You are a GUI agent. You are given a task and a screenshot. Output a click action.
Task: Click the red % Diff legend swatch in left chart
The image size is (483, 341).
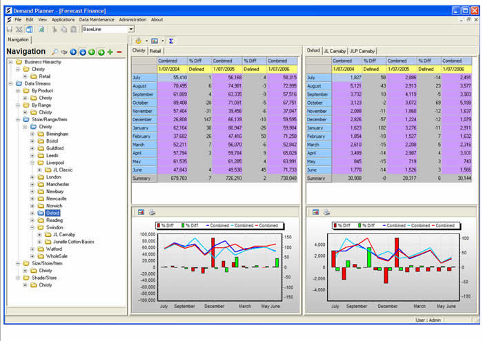click(x=159, y=225)
